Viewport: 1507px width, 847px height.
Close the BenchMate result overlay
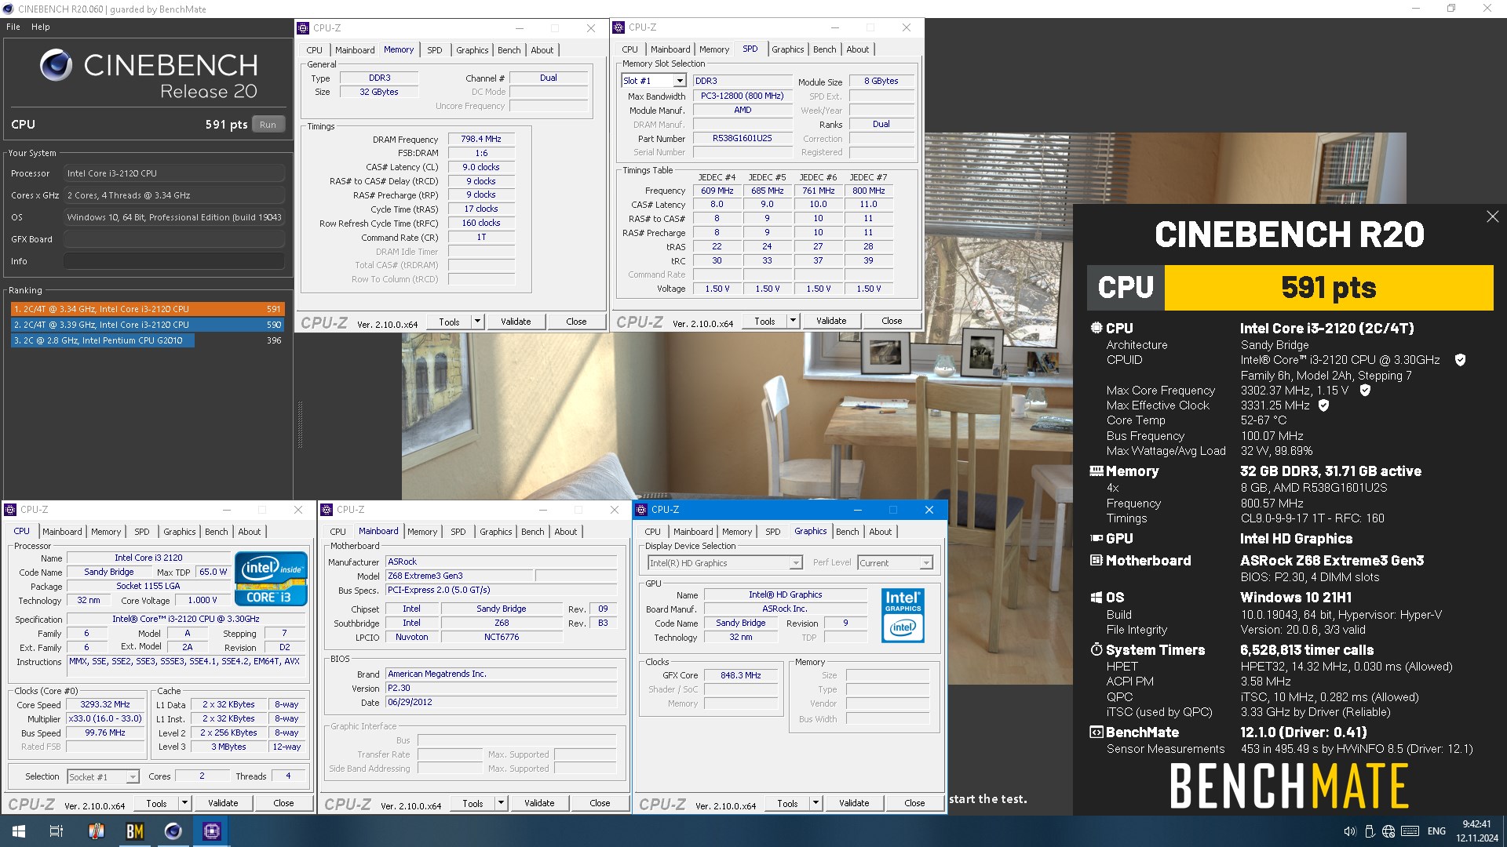pyautogui.click(x=1492, y=216)
